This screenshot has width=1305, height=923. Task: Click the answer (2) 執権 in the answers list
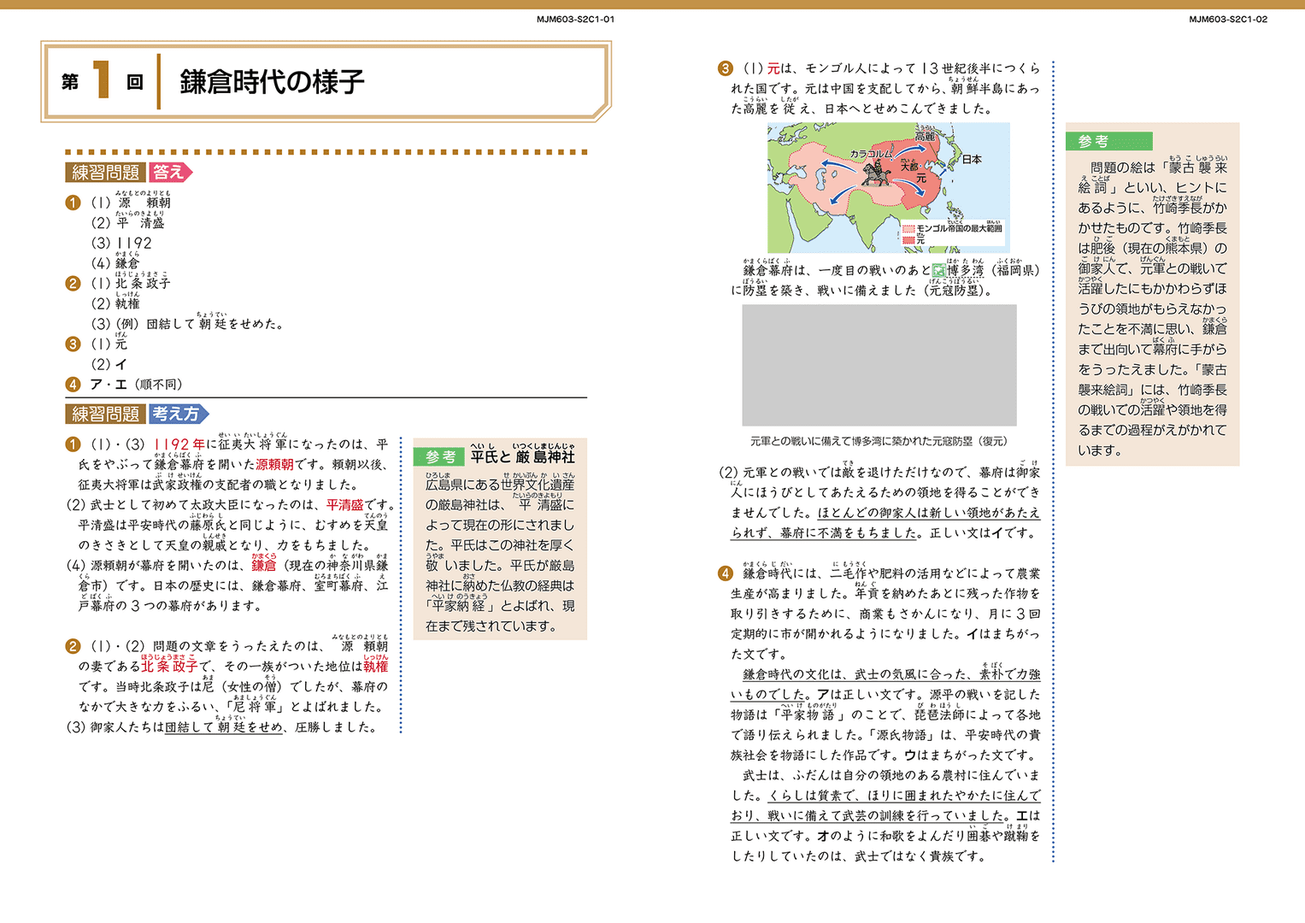115,303
